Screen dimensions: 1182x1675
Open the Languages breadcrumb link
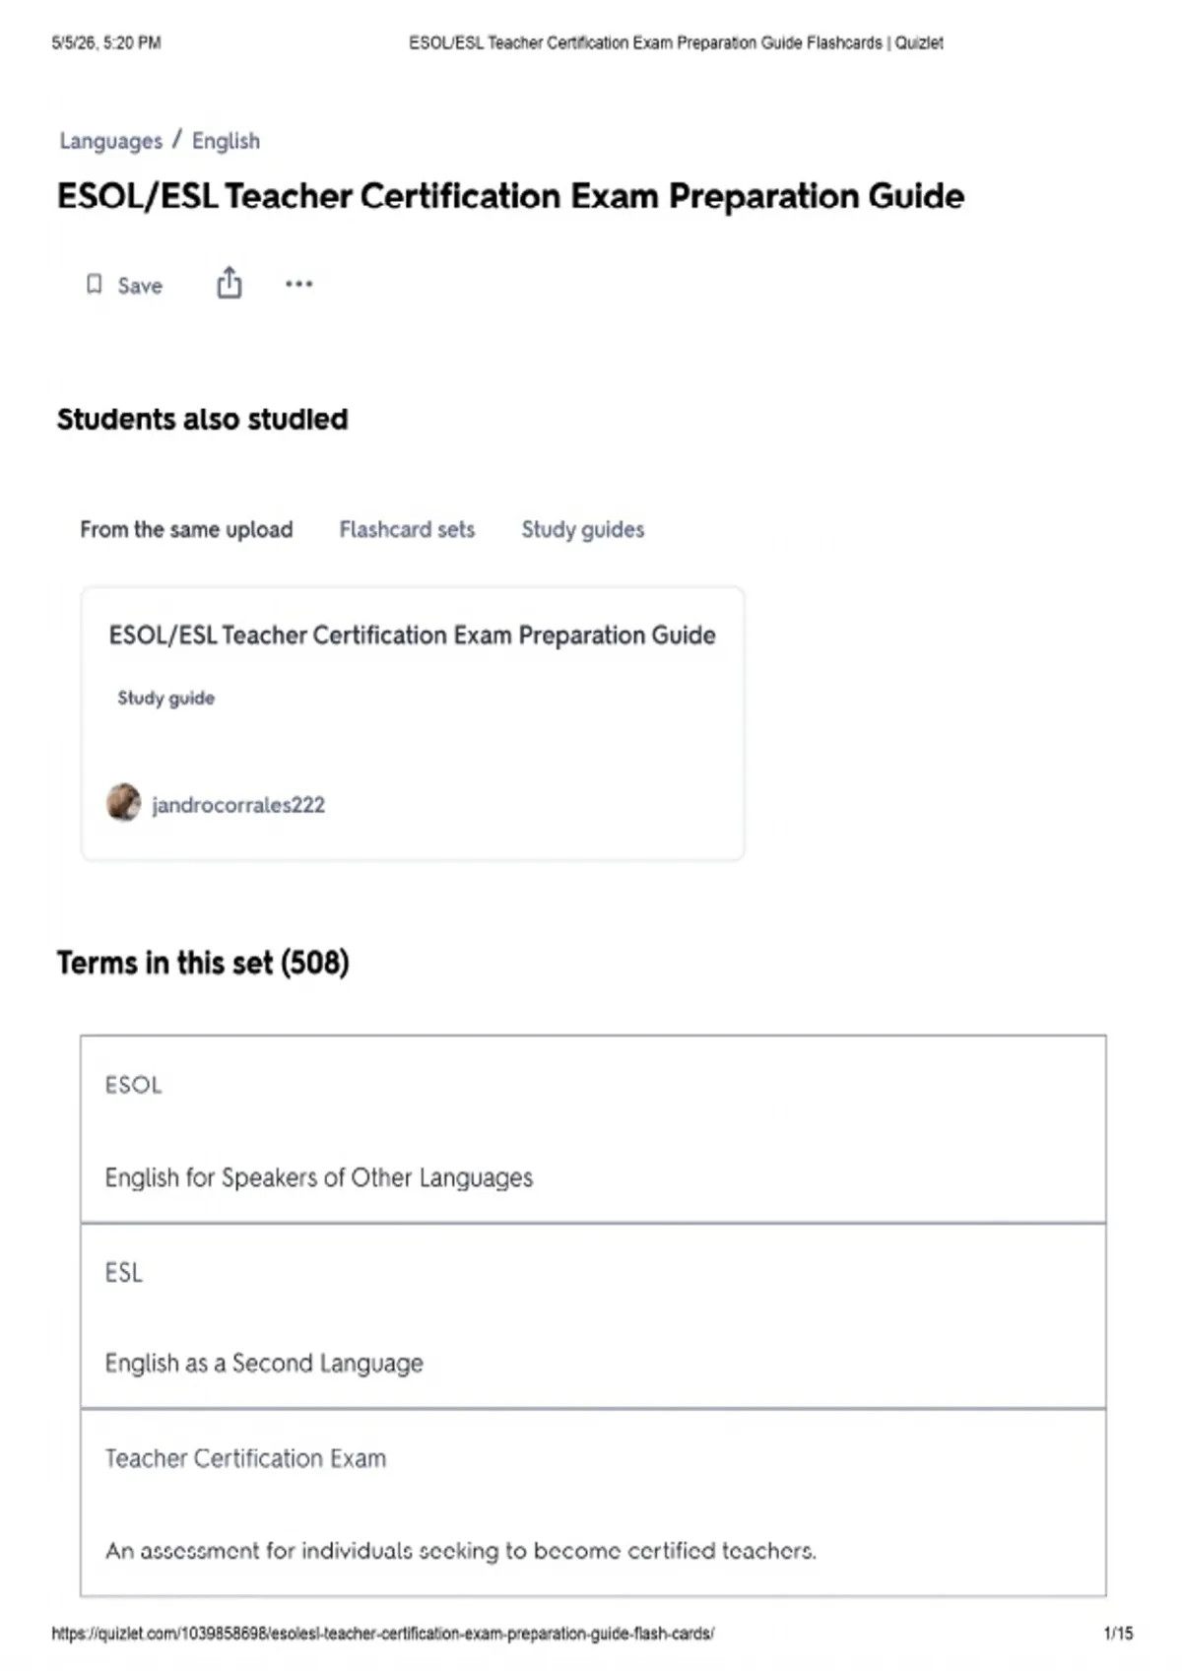(x=110, y=141)
